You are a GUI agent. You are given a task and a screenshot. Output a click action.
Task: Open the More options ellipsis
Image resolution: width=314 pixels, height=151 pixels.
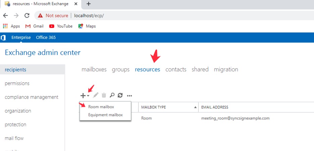(x=129, y=96)
